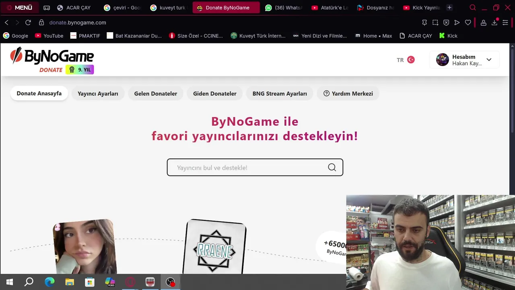This screenshot has width=515, height=290.
Task: Reload the current page
Action: pos(28,23)
